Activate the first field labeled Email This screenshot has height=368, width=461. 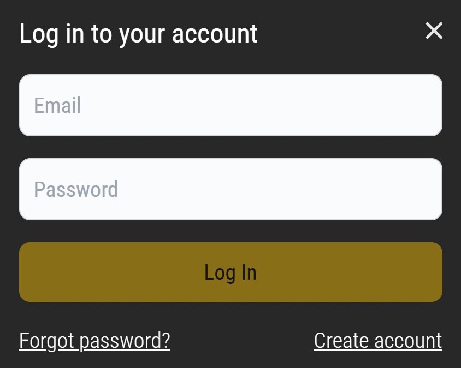pos(230,105)
